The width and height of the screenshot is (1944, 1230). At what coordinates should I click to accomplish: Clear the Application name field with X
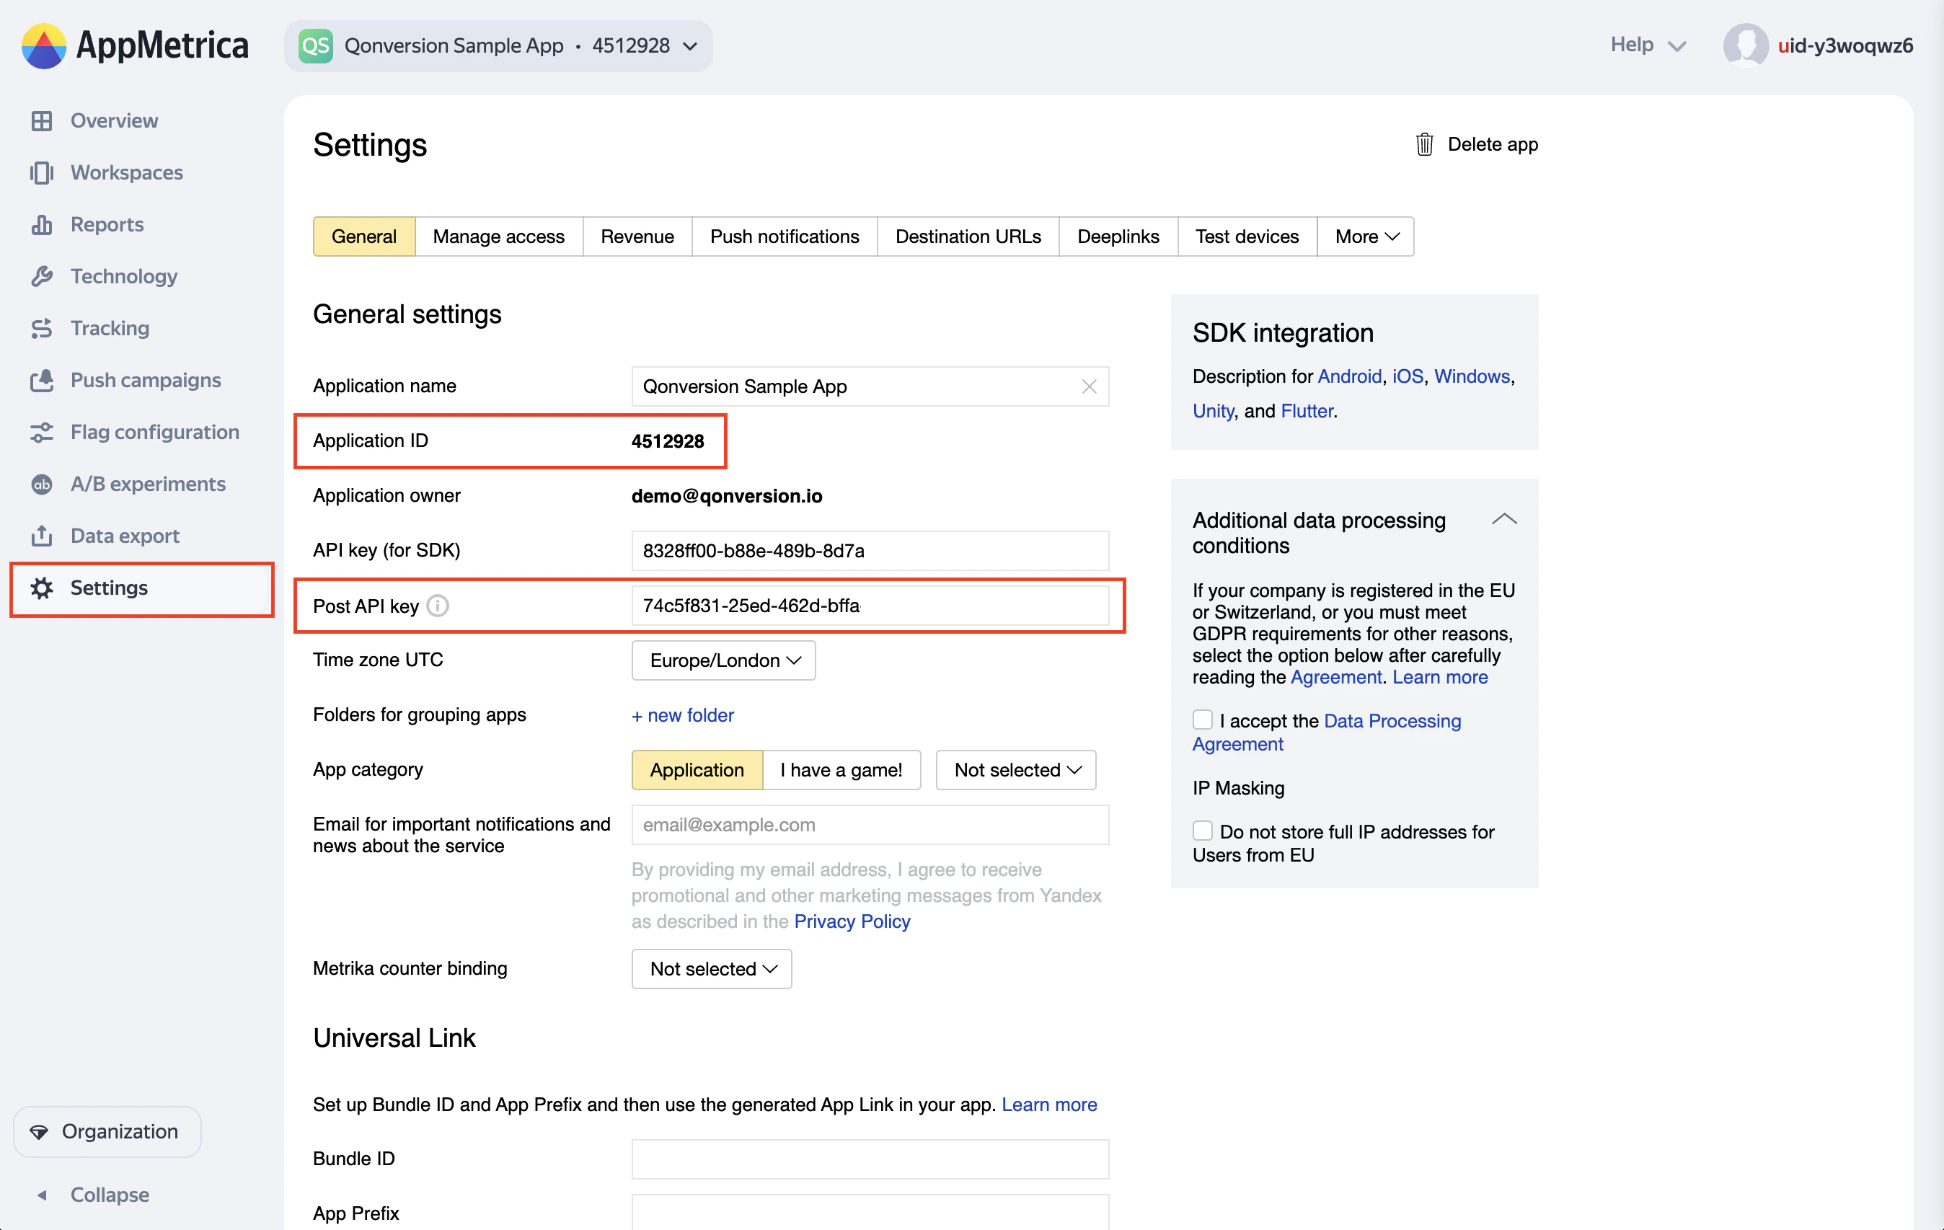coord(1089,386)
